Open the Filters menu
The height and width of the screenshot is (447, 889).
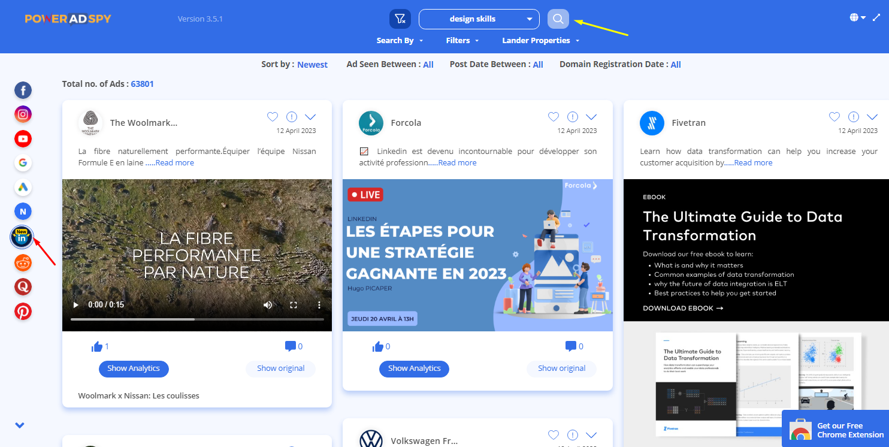(462, 41)
